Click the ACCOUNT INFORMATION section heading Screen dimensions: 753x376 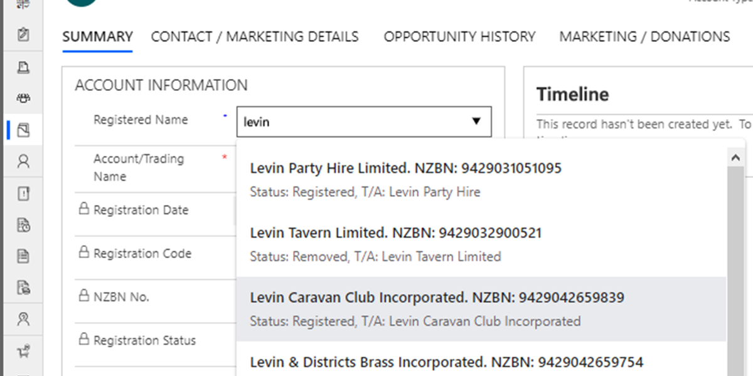click(x=161, y=85)
